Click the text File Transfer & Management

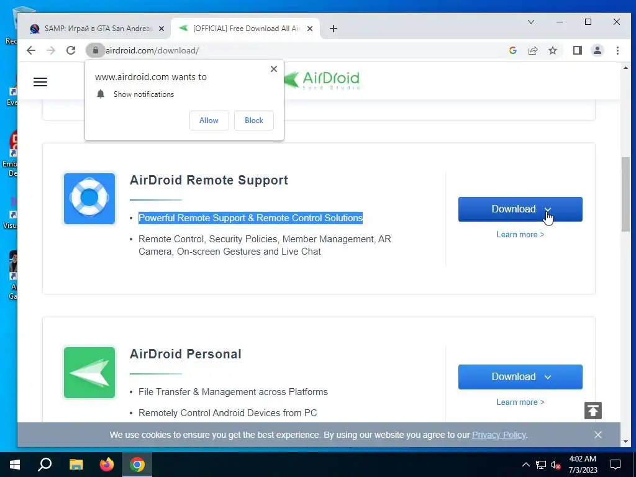(x=233, y=392)
